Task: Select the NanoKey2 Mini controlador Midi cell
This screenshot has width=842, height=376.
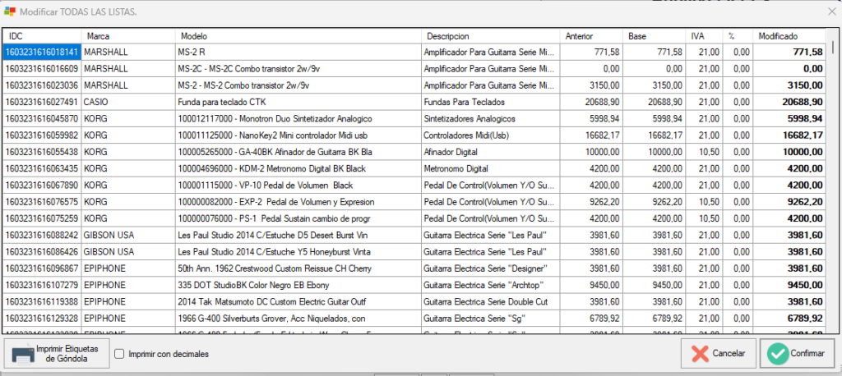Action: point(298,135)
